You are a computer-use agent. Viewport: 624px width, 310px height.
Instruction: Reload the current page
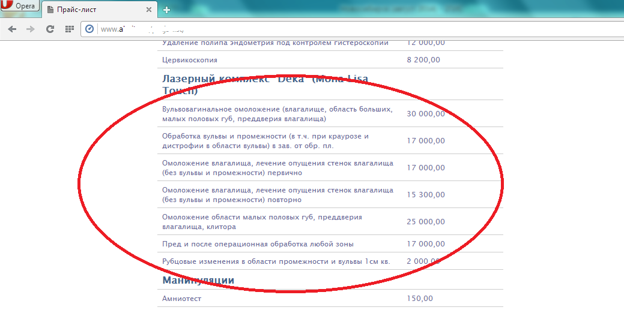click(50, 29)
